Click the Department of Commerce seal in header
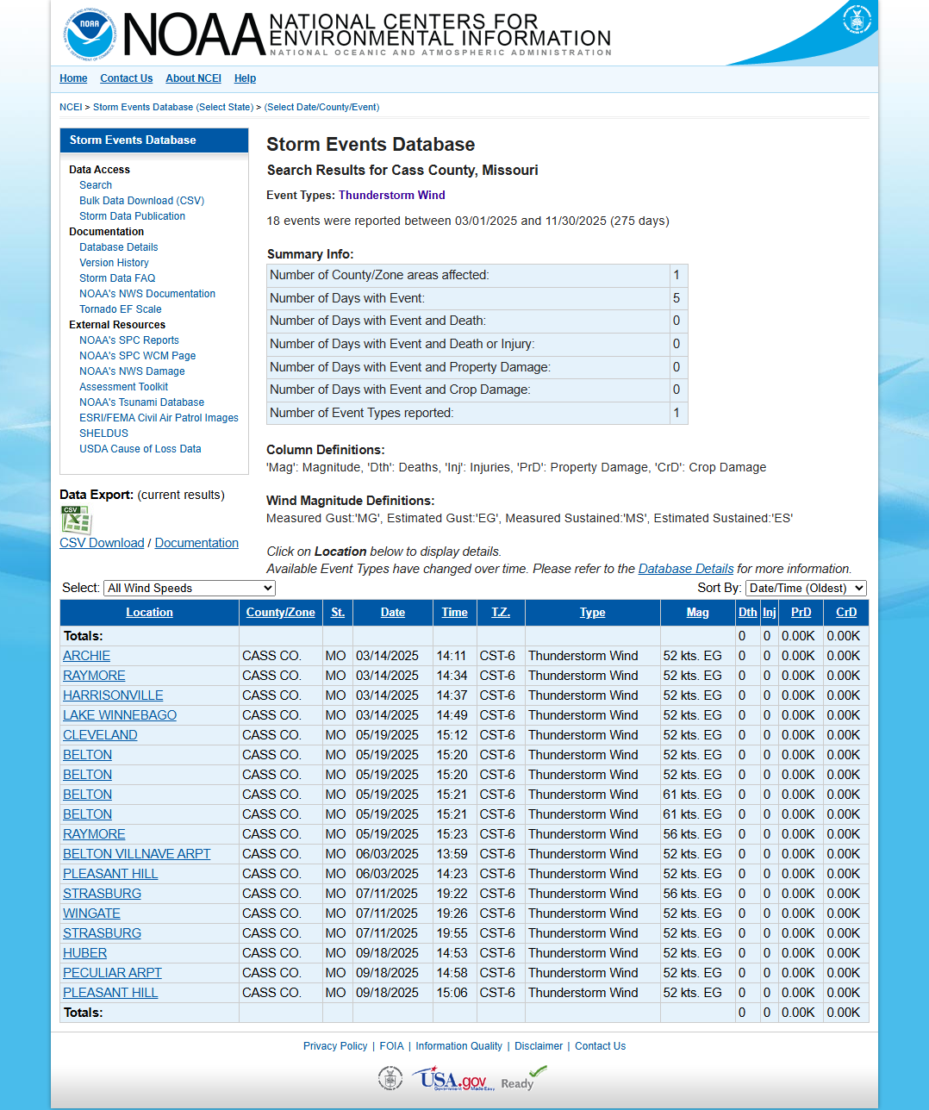 [856, 20]
